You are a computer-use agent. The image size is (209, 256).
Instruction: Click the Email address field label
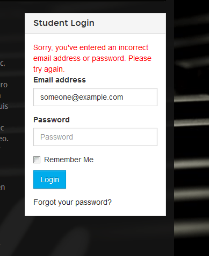tap(60, 80)
